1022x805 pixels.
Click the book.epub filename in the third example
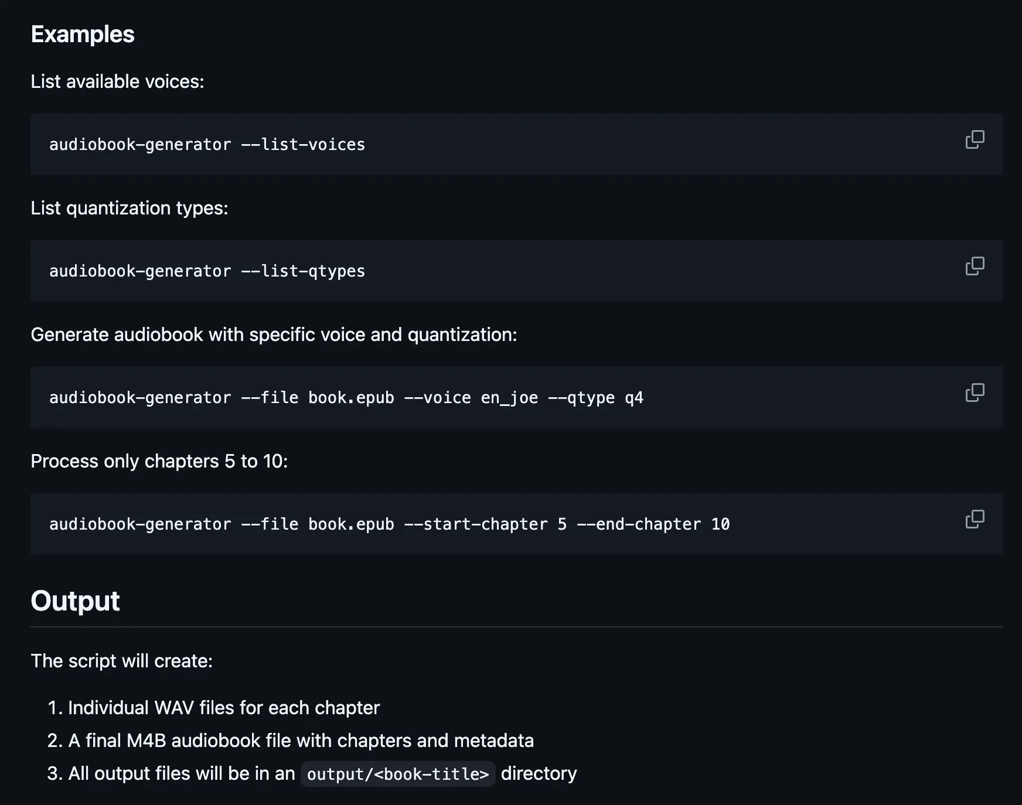click(x=350, y=397)
